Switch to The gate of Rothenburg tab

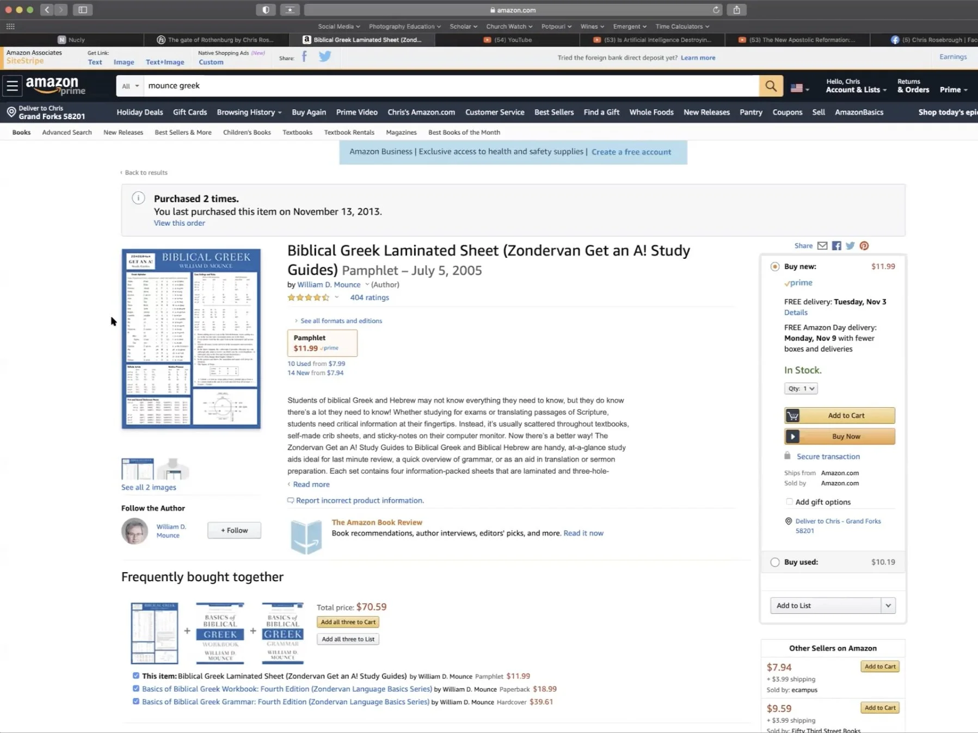pyautogui.click(x=216, y=40)
